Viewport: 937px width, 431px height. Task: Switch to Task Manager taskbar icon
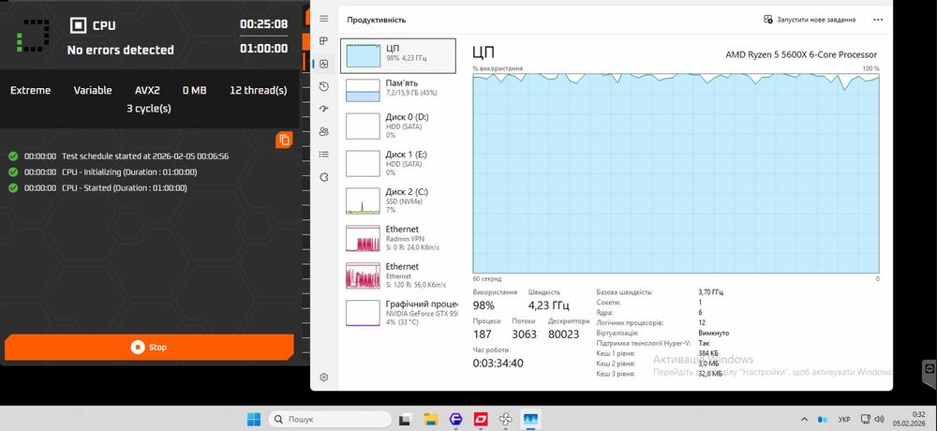point(530,420)
